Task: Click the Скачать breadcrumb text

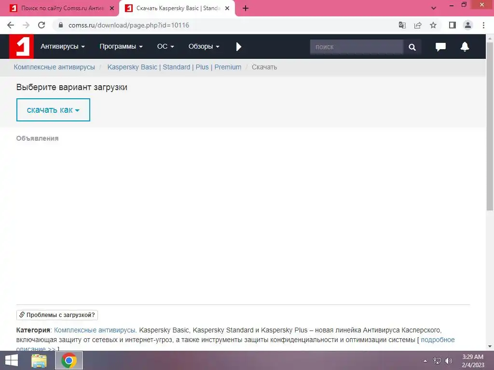Action: point(264,67)
